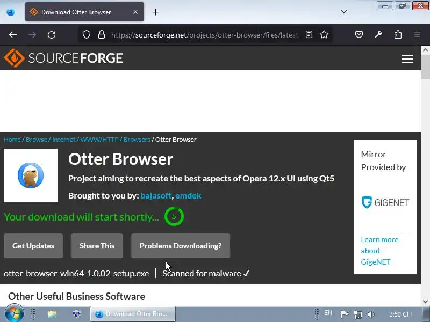The image size is (430, 322).
Task: Click the Browse breadcrumb link
Action: click(37, 140)
